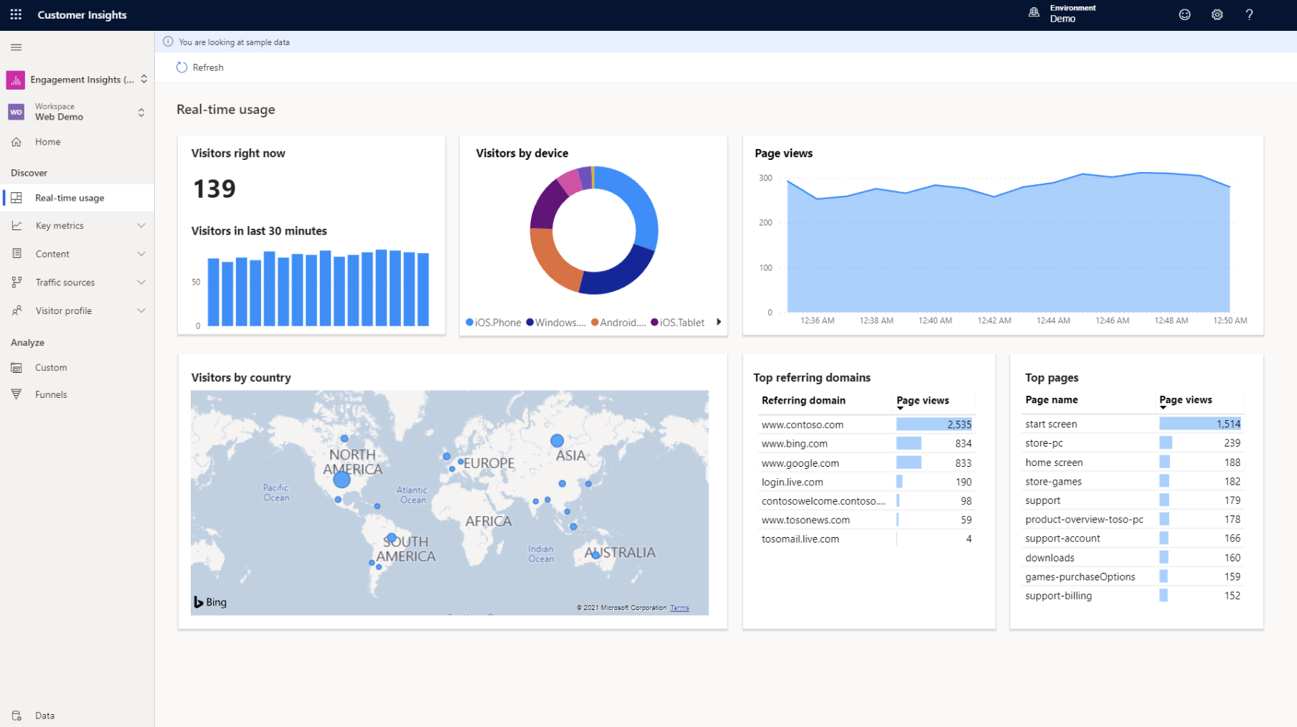Image resolution: width=1297 pixels, height=727 pixels.
Task: Select the start screen page row
Action: tap(1133, 424)
